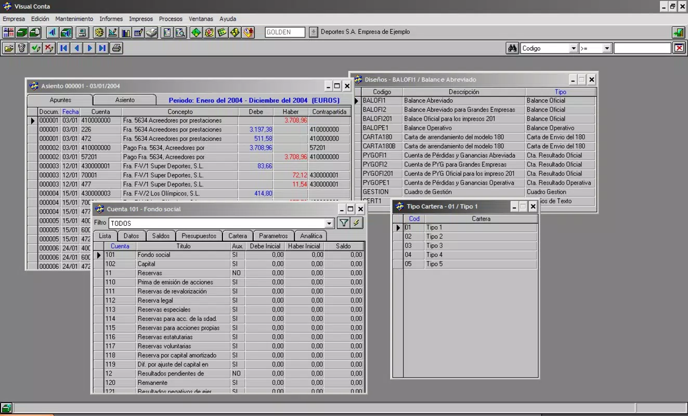Click the red figure icon in main toolbar
The height and width of the screenshot is (416, 688).
pyautogui.click(x=249, y=32)
